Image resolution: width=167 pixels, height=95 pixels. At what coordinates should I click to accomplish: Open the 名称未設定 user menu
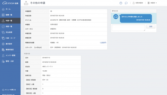point(138,3)
